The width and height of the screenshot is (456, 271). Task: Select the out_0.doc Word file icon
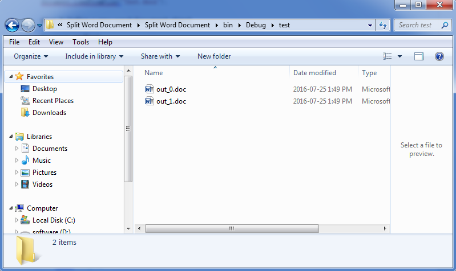point(149,89)
